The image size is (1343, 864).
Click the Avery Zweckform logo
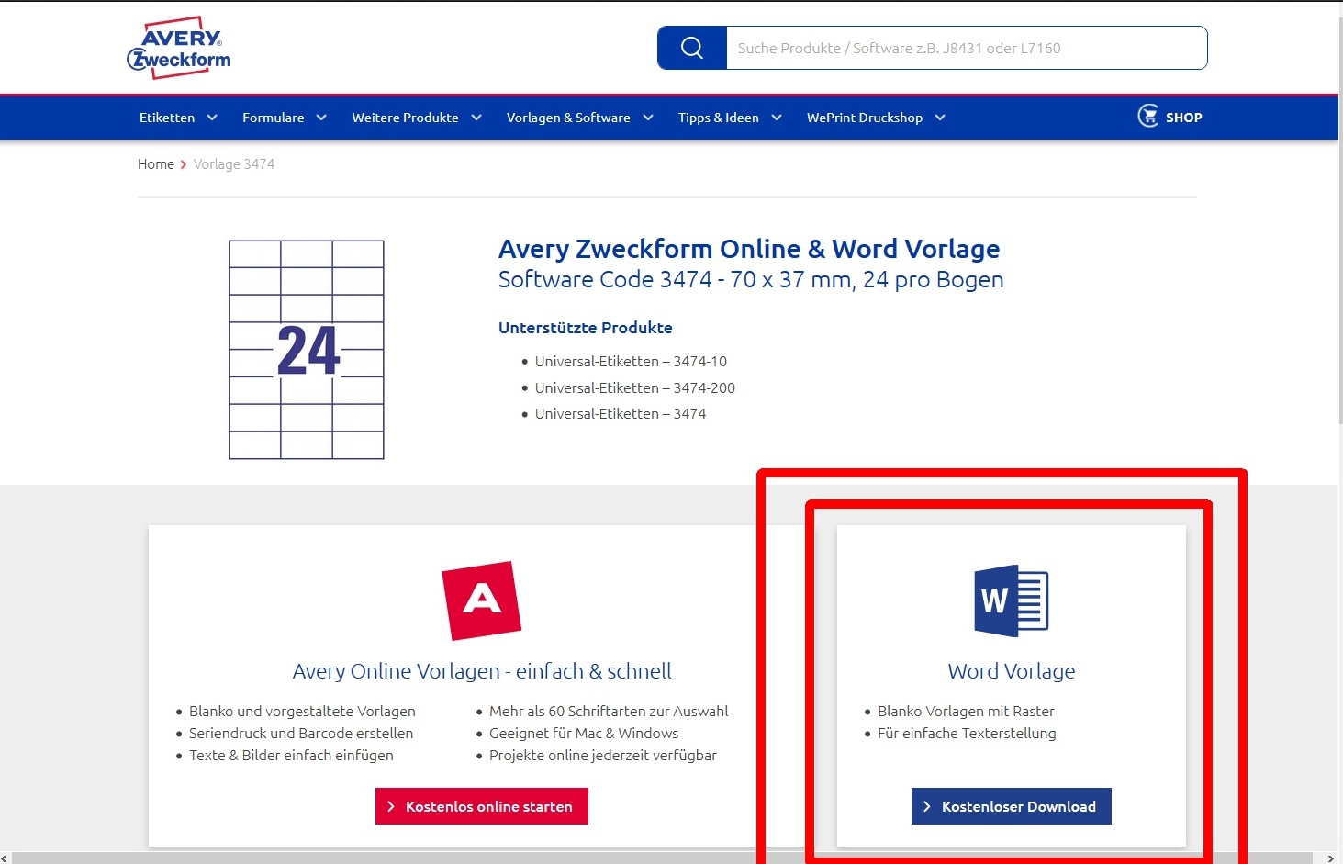tap(179, 48)
